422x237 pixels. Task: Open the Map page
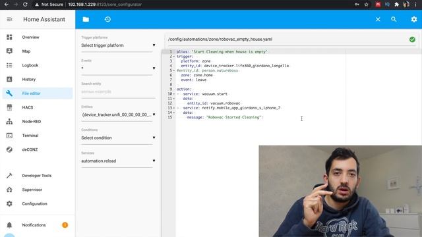26,51
